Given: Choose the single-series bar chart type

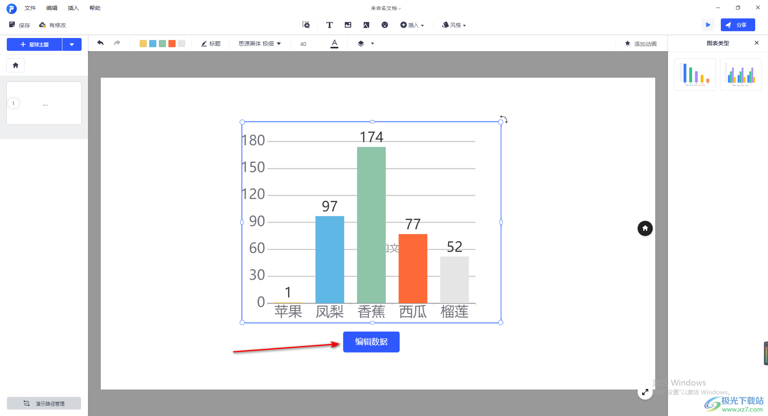Looking at the screenshot, I should tap(695, 74).
